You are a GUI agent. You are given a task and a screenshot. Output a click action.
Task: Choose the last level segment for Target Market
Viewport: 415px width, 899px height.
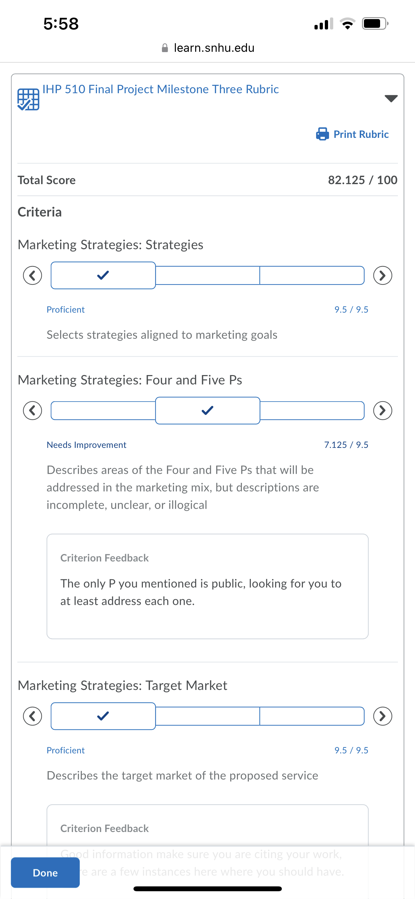coord(312,716)
